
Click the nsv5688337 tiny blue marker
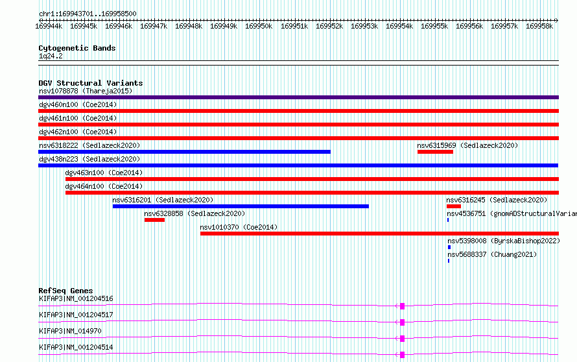coord(449,261)
